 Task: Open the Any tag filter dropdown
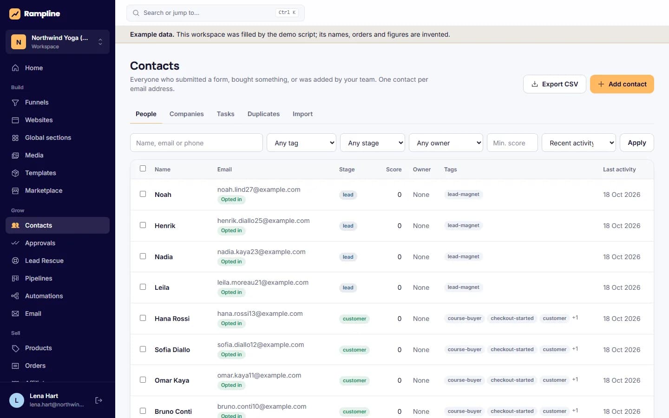coord(302,143)
